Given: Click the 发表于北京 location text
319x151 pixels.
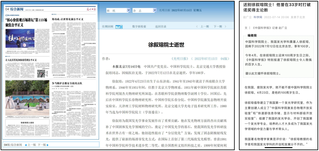Looking at the screenshot, I should point(298,17).
